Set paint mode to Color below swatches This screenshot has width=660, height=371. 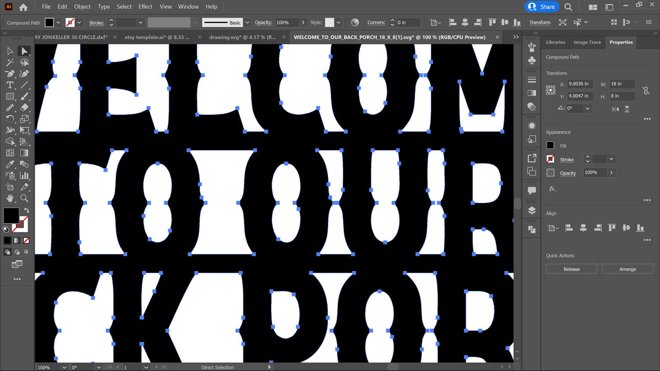pyautogui.click(x=7, y=240)
